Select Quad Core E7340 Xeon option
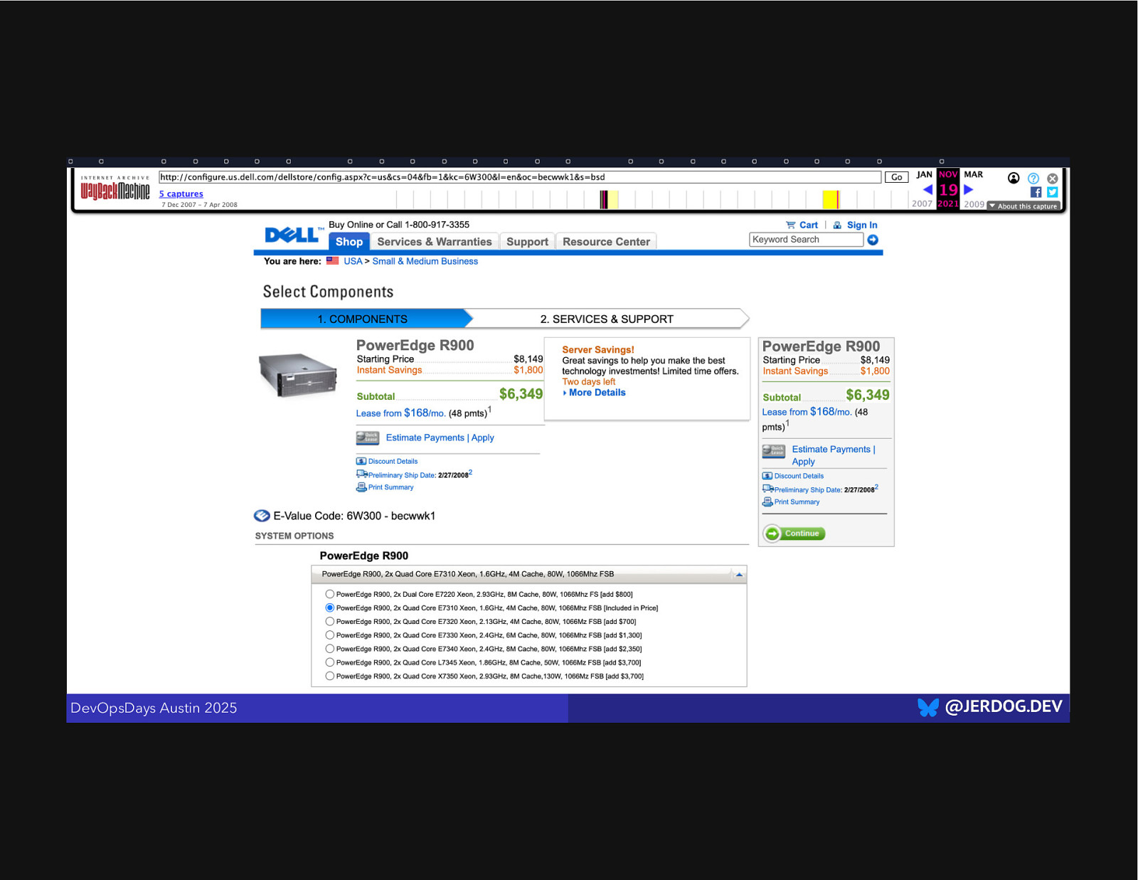This screenshot has width=1138, height=880. pyautogui.click(x=329, y=648)
